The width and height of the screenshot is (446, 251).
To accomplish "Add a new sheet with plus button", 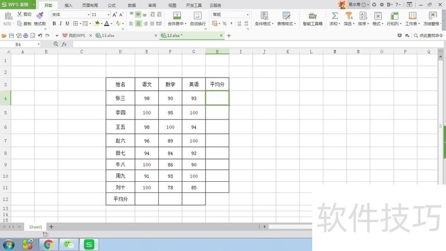I will (51, 227).
